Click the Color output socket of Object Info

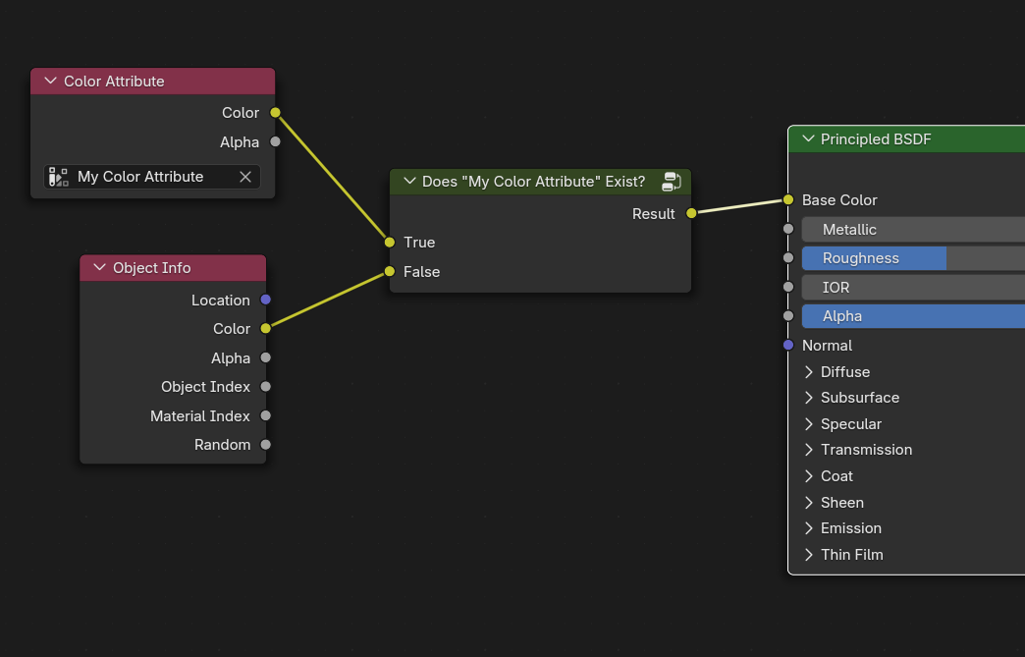click(x=265, y=328)
